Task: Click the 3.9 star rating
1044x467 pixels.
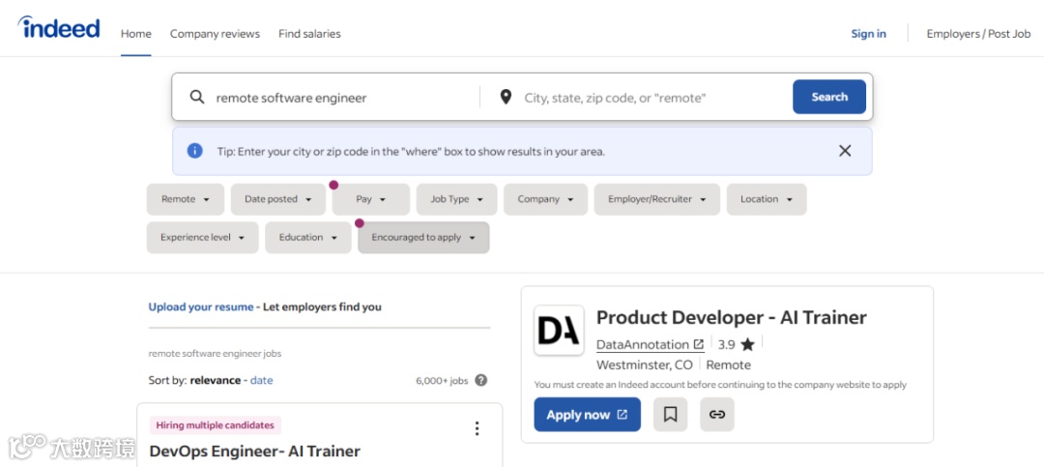Action: (x=736, y=344)
